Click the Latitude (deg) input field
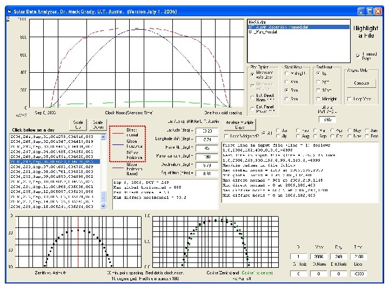389x291 pixels. (x=207, y=130)
